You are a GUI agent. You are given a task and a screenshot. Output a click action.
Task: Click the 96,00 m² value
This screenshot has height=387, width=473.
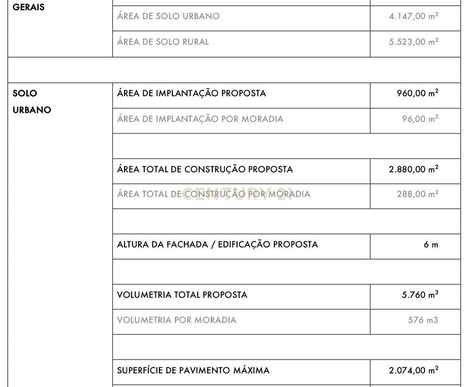coord(420,119)
